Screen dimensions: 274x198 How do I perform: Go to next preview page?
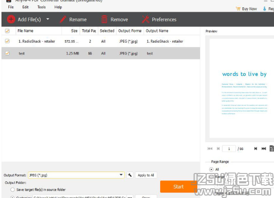[x=255, y=148]
